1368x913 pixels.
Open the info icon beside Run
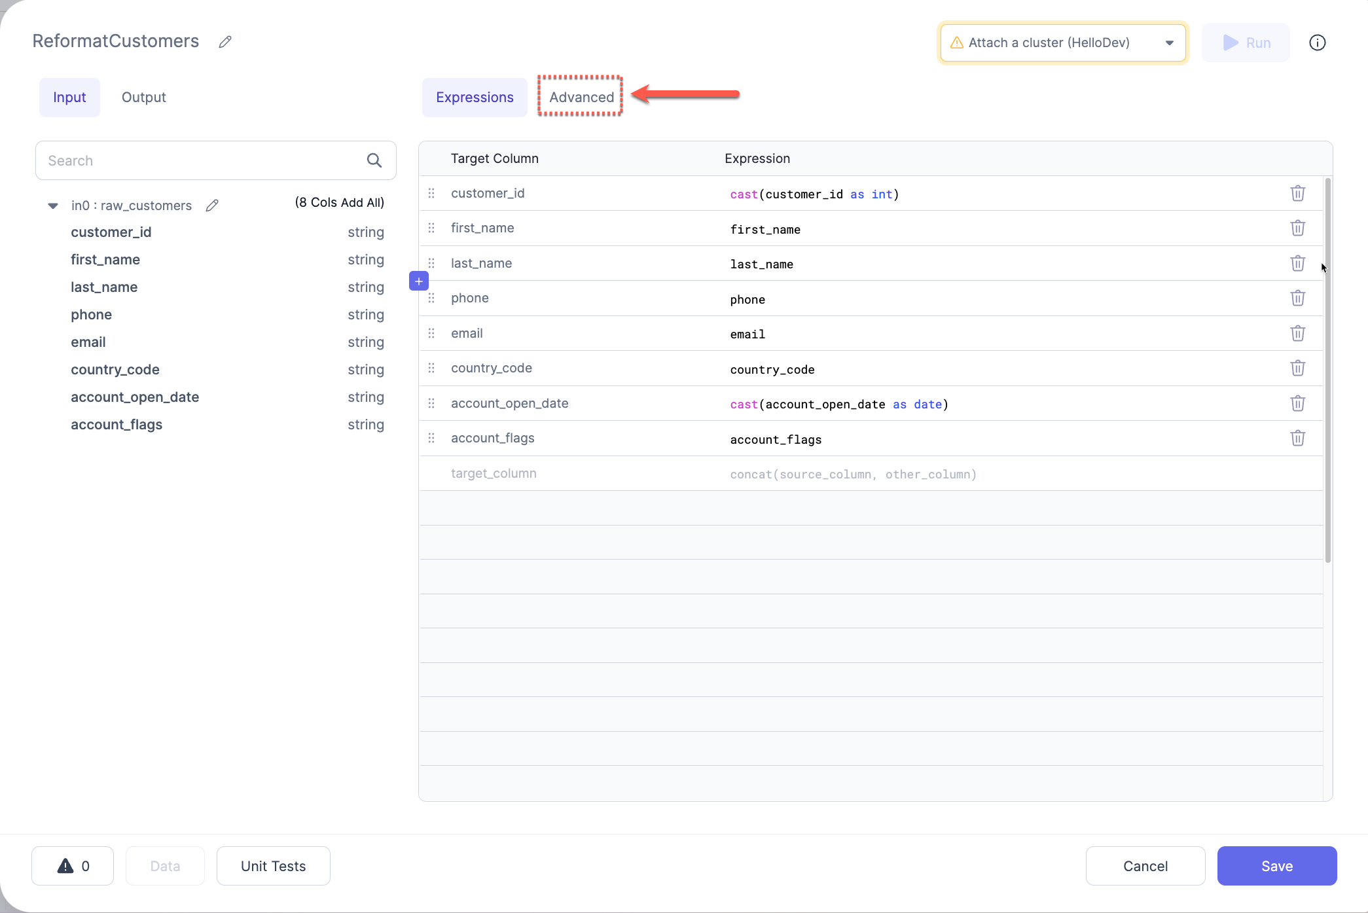tap(1318, 42)
